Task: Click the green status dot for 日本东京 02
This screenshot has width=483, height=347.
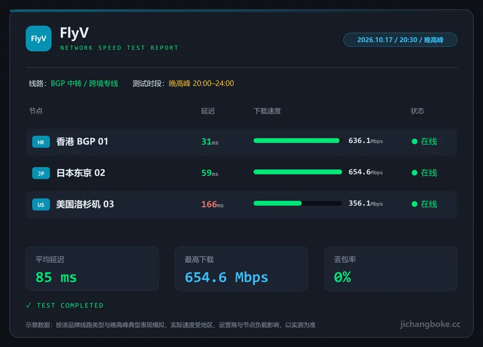Action: click(414, 173)
